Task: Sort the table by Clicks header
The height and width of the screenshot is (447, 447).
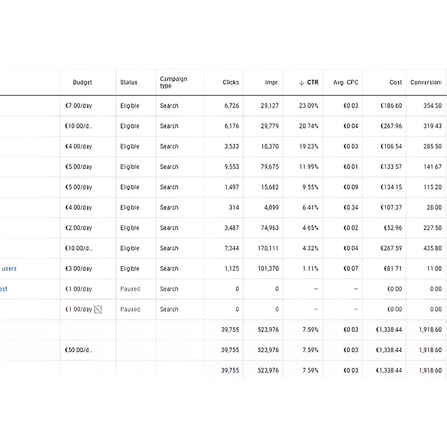Action: (231, 82)
